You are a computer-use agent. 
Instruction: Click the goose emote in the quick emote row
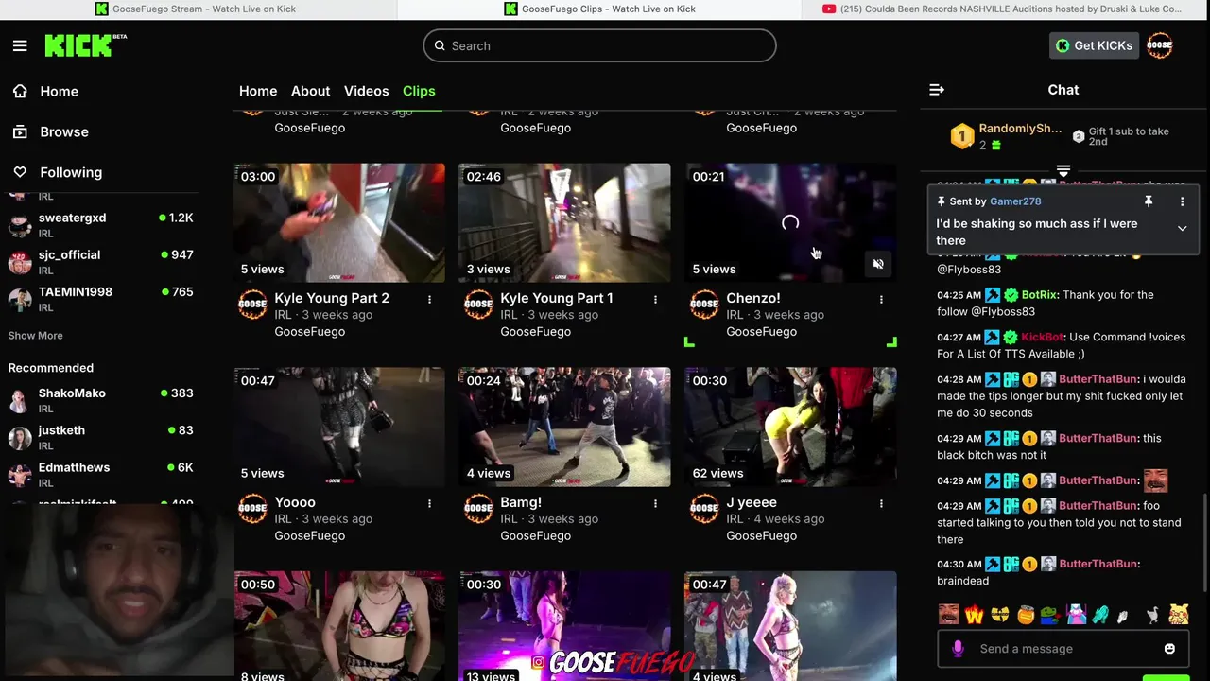[x=1152, y=615]
